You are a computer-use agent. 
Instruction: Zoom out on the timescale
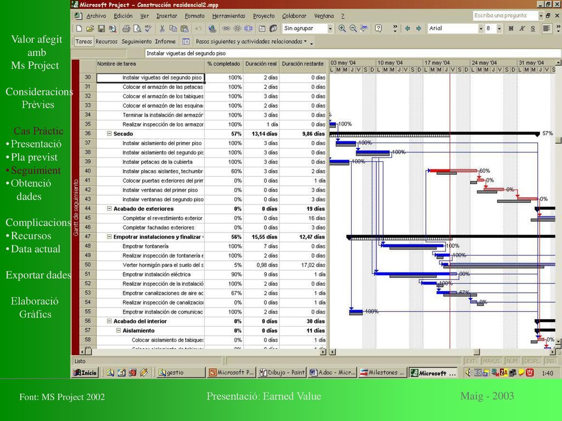click(353, 29)
